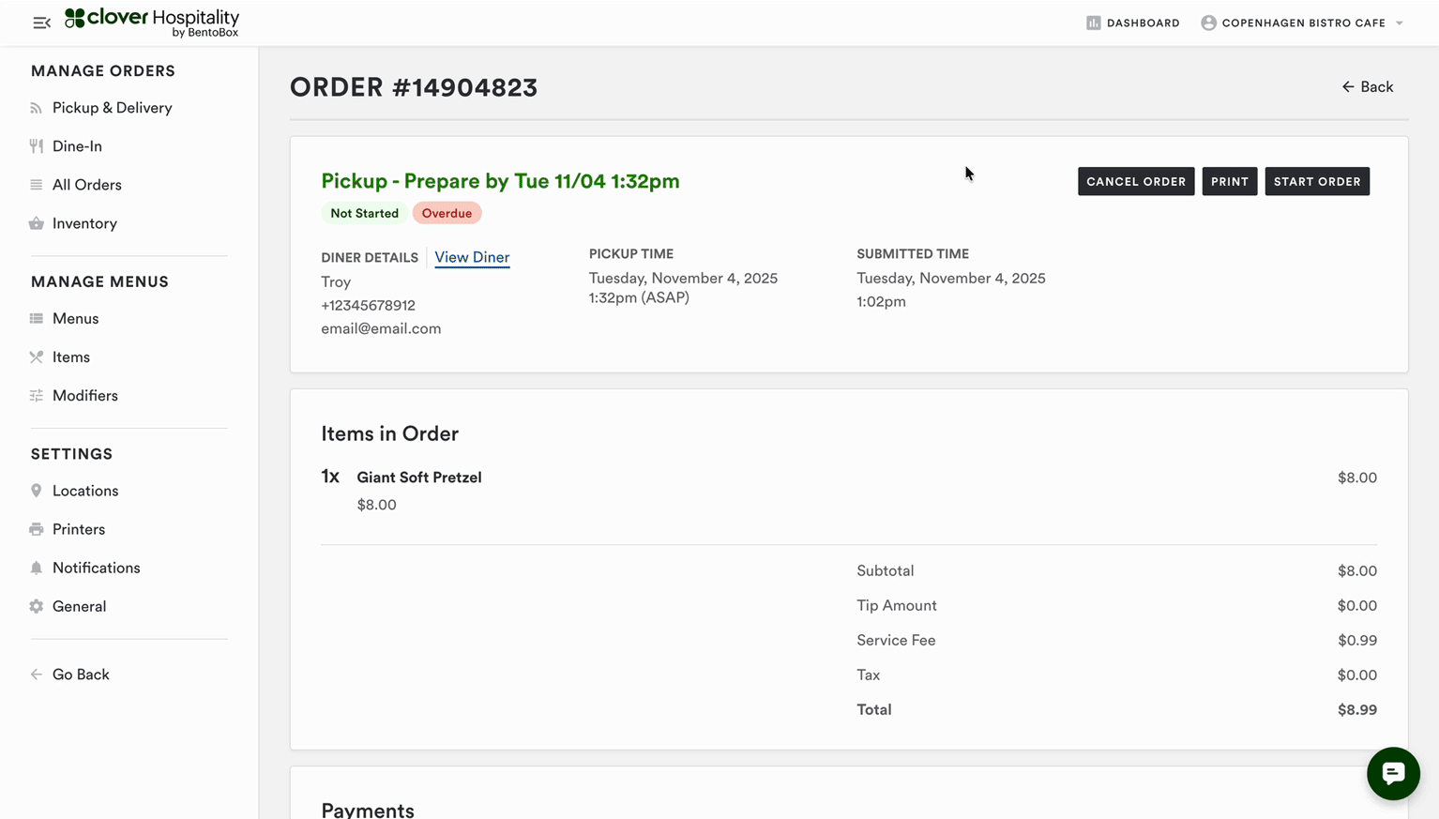Viewport: 1439px width, 819px height.
Task: Click the General settings gear icon
Action: [x=37, y=606]
